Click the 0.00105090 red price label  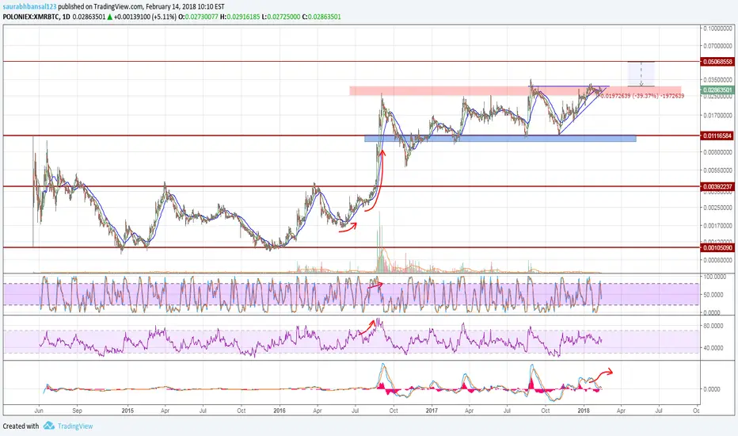click(x=717, y=247)
